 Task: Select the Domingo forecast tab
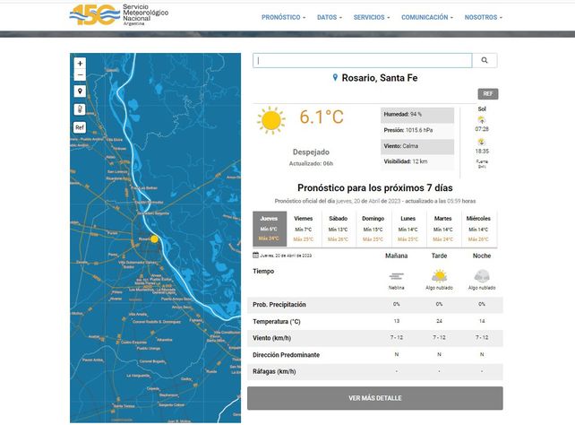point(373,229)
